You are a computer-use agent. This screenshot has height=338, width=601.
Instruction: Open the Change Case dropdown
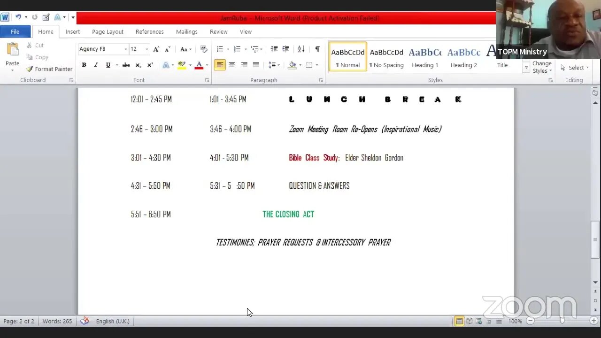(185, 49)
